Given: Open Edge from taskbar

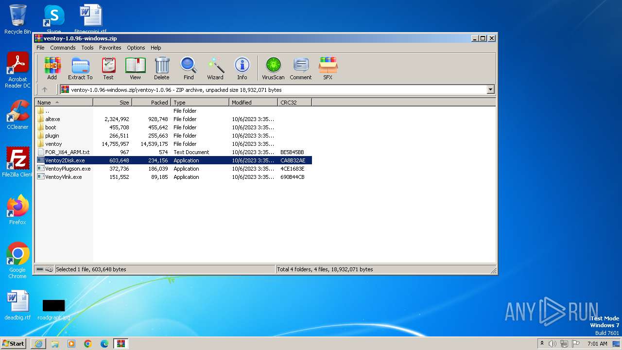Looking at the screenshot, I should tap(104, 344).
